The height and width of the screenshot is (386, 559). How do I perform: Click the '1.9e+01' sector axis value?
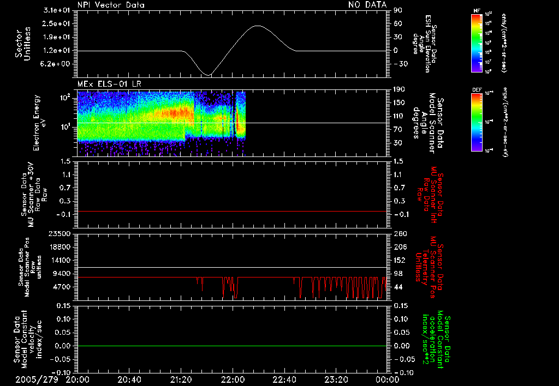point(57,37)
